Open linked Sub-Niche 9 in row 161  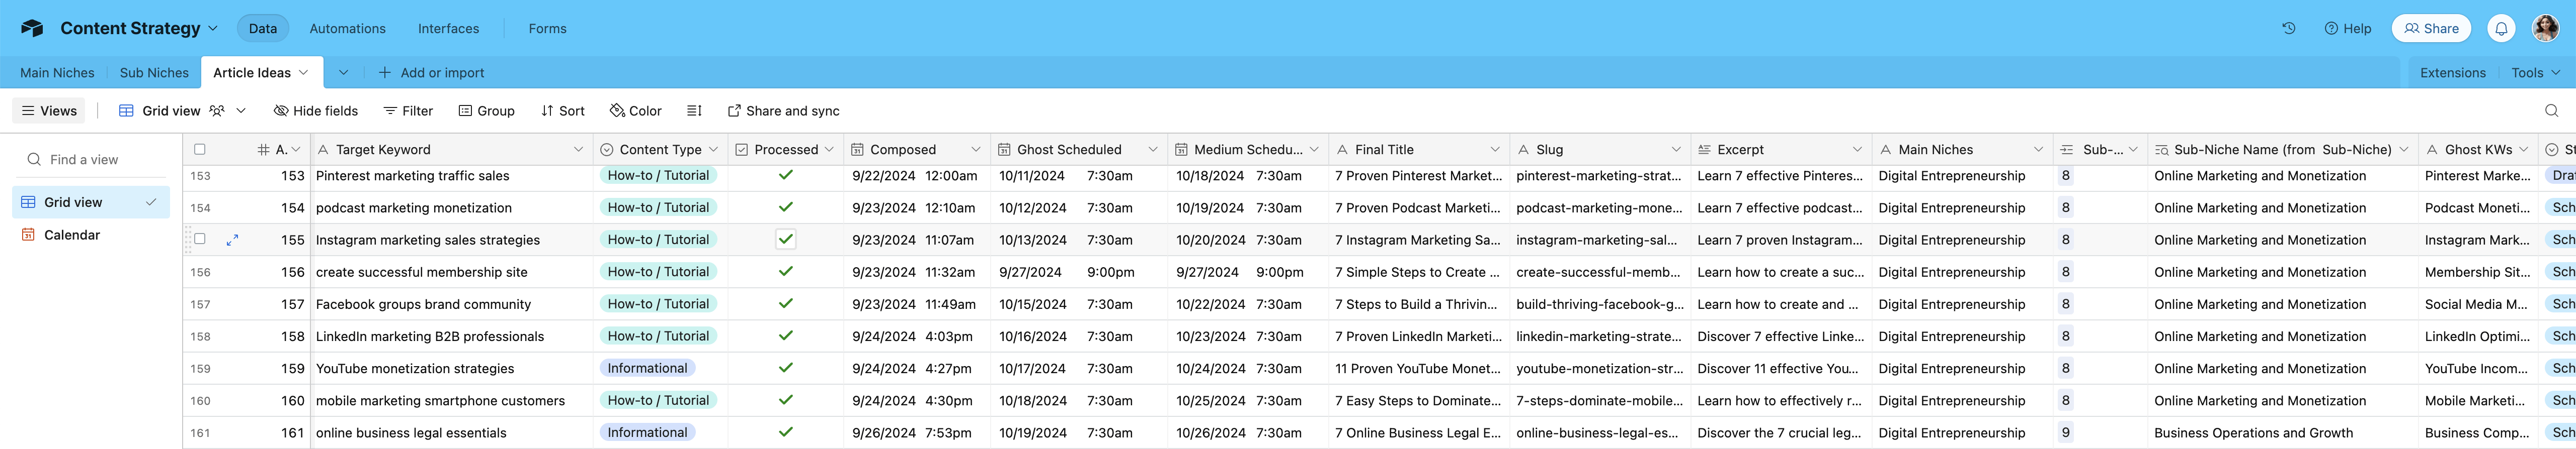coord(2065,433)
